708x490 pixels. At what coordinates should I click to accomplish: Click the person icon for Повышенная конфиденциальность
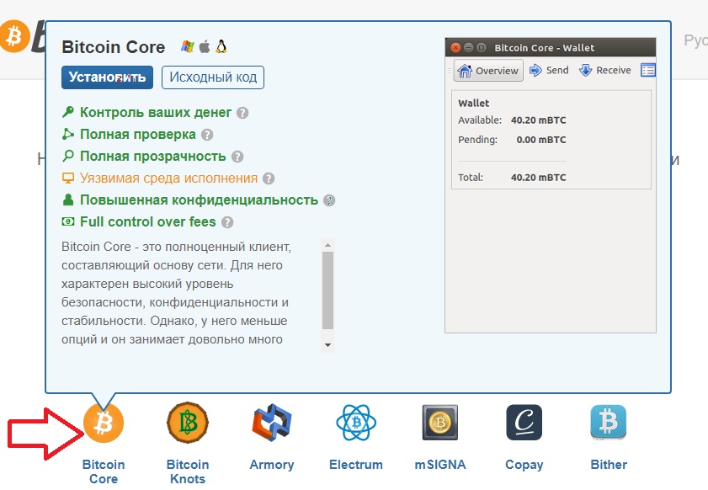coord(67,200)
